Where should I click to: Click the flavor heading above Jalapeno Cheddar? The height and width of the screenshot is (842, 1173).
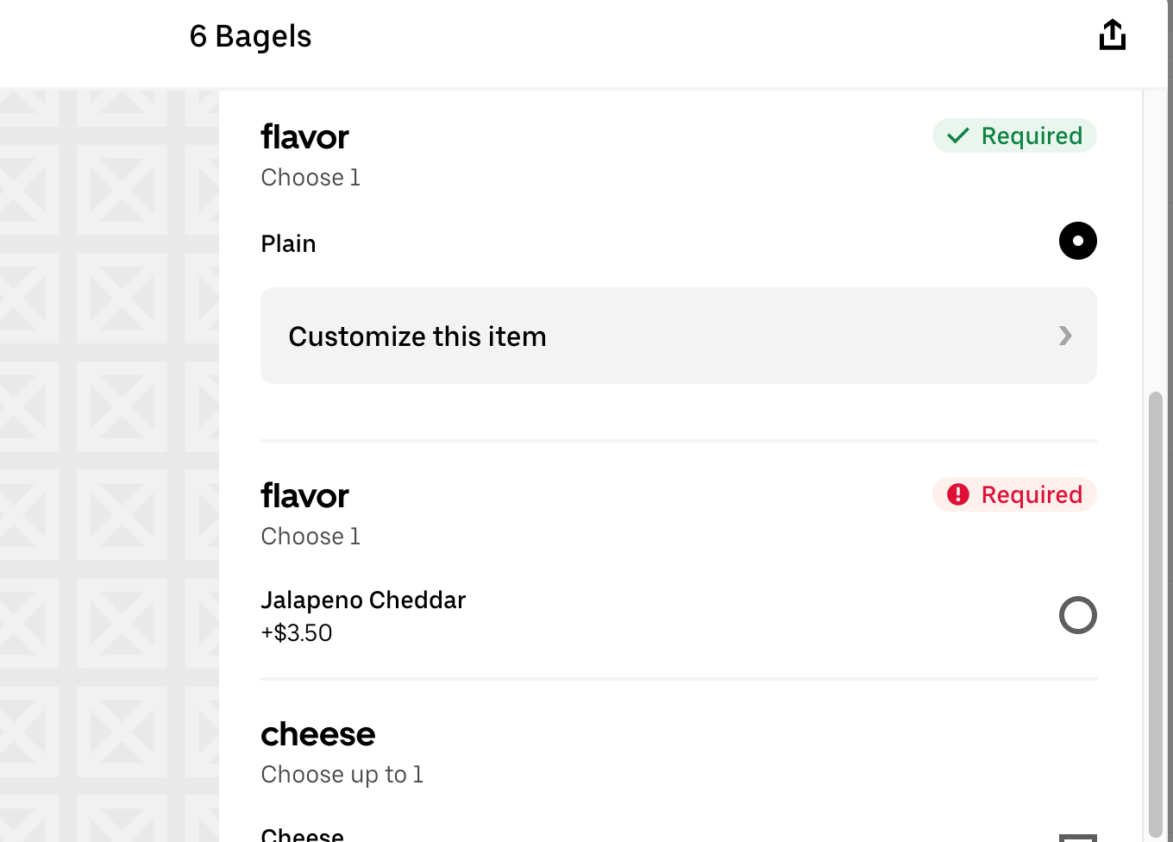click(x=304, y=496)
